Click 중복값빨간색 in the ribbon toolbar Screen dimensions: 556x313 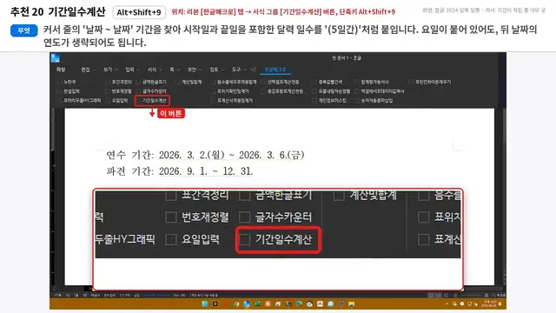pos(328,82)
